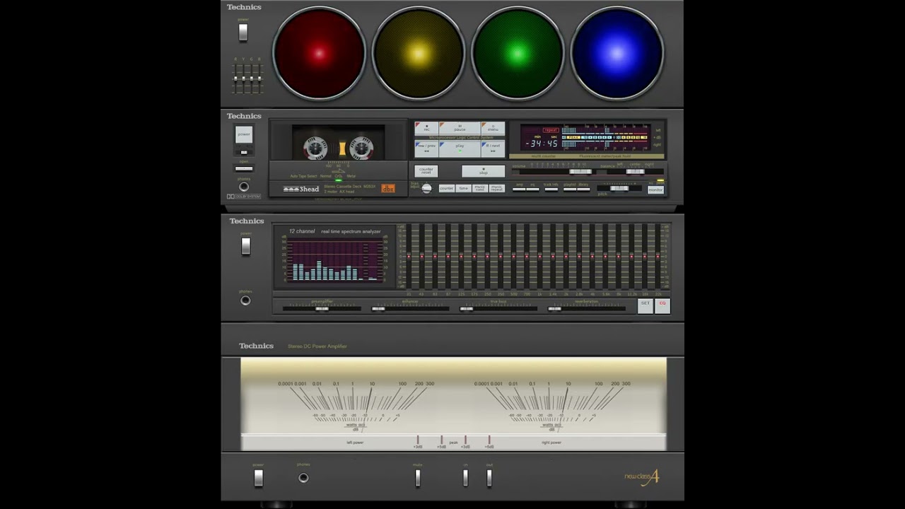Image resolution: width=905 pixels, height=509 pixels.
Task: Toggle the music repeat button
Action: (497, 188)
